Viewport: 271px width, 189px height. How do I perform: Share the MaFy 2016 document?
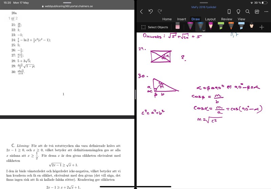click(257, 11)
